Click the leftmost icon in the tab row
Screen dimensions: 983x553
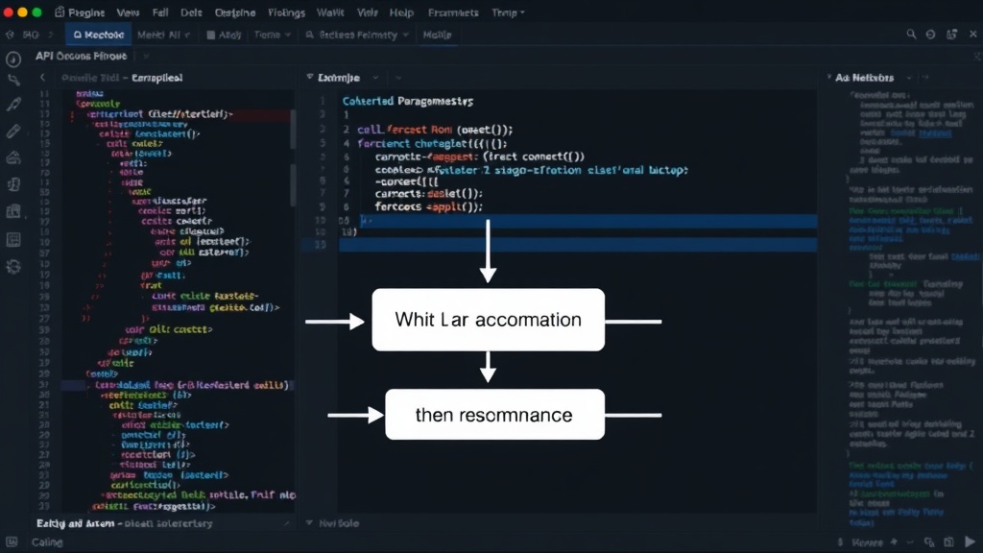pos(10,35)
